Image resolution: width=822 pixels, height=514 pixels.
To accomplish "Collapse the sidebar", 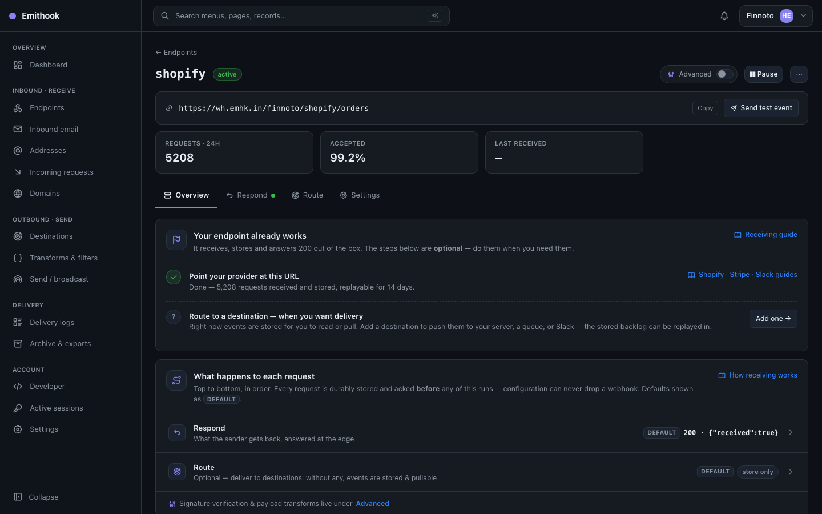I will click(x=71, y=497).
